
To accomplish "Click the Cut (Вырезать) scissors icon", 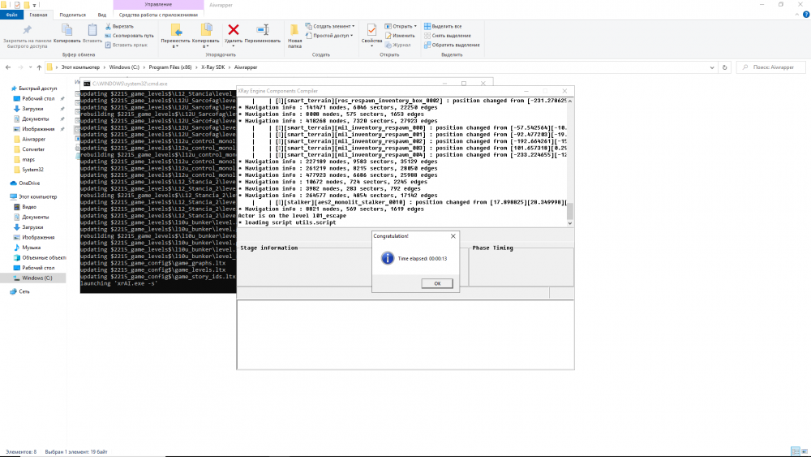I will (x=109, y=26).
